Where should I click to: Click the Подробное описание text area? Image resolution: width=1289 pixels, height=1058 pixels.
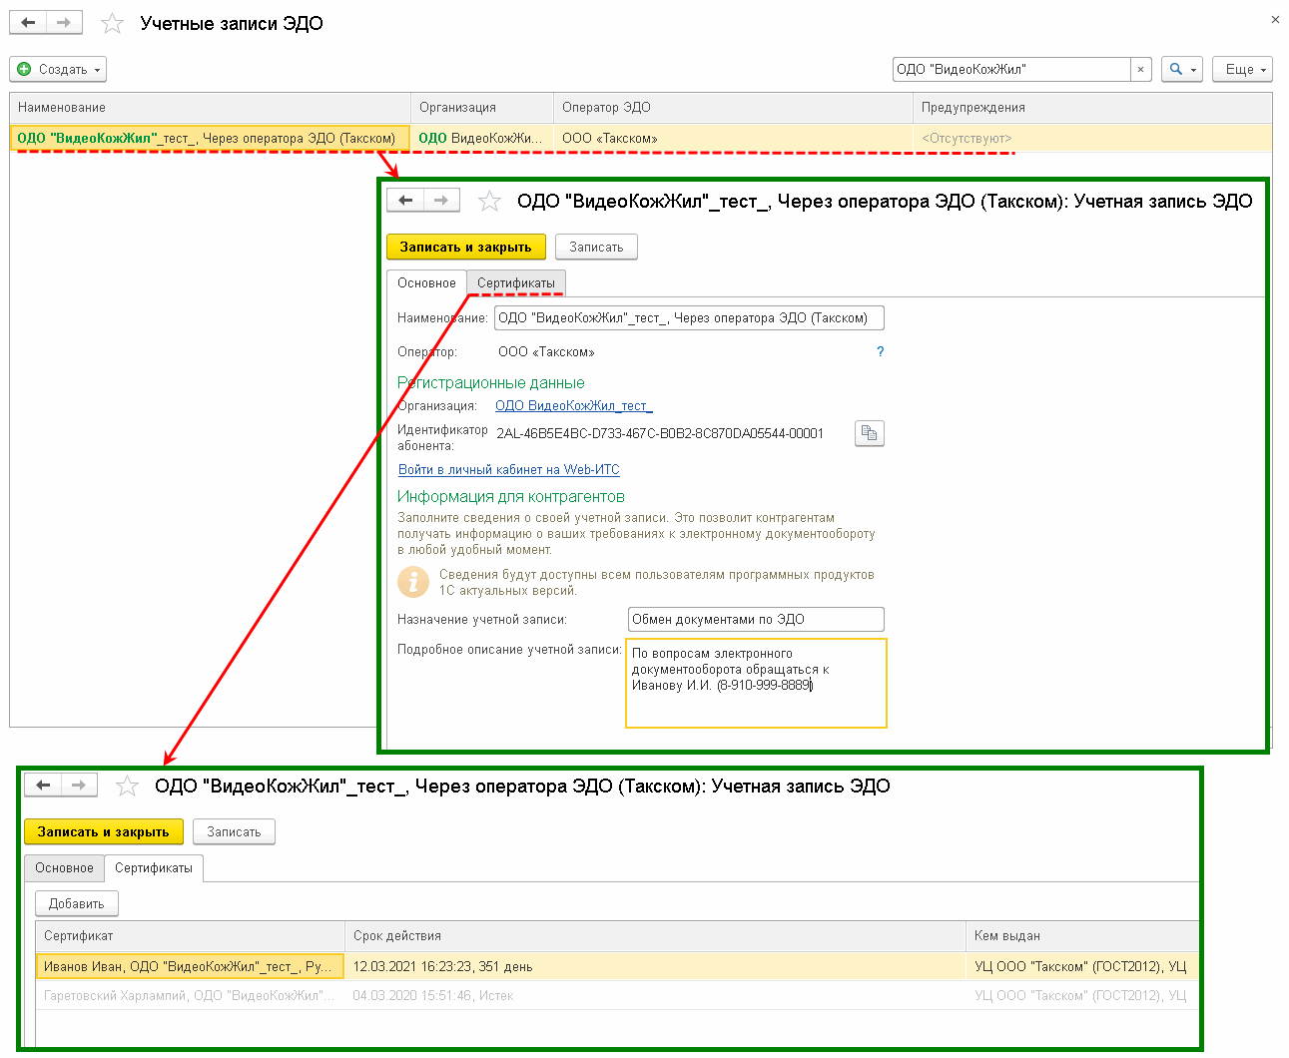point(756,683)
